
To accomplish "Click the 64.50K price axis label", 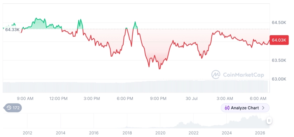I will (279, 23).
